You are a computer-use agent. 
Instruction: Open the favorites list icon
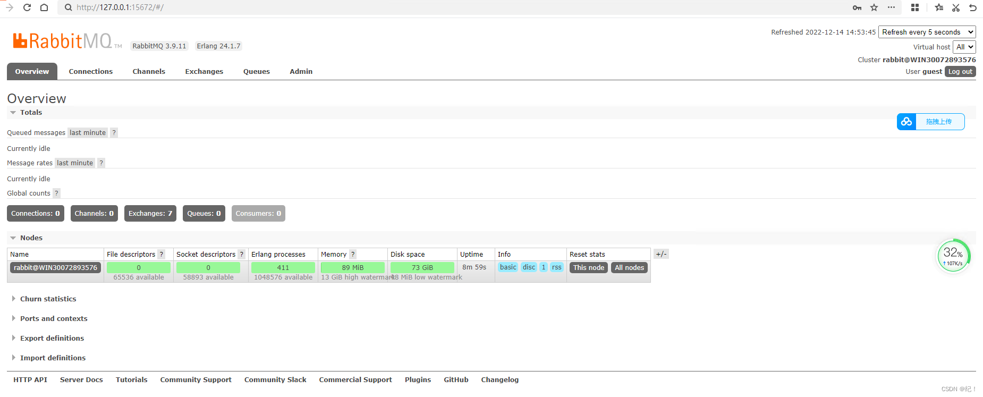(x=939, y=7)
